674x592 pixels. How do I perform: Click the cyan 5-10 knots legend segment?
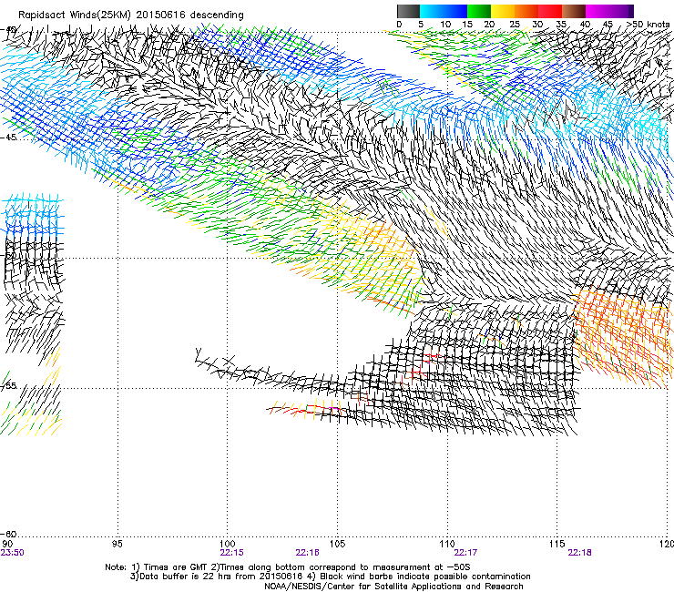point(432,11)
